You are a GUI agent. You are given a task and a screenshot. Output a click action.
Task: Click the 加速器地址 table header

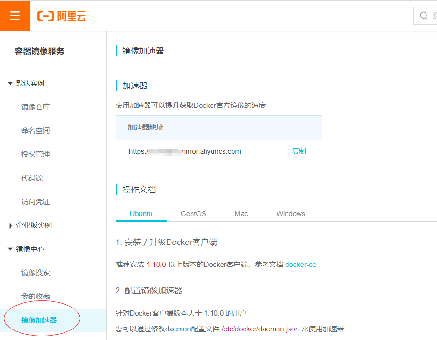pyautogui.click(x=219, y=127)
